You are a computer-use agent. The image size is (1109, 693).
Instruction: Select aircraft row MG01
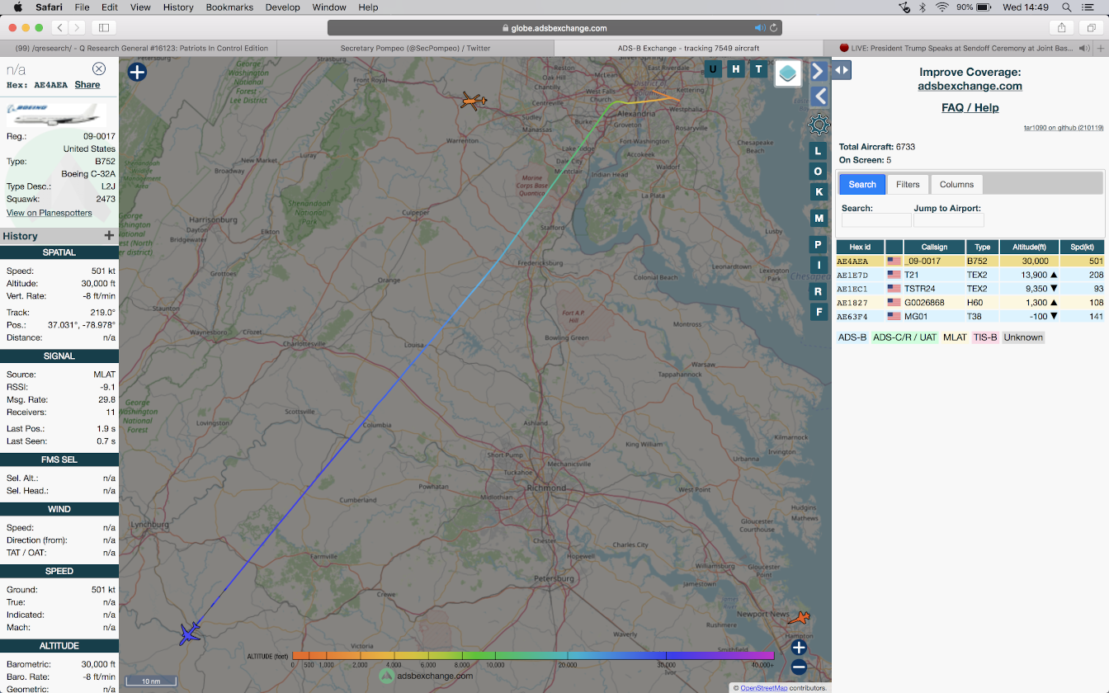tap(970, 316)
